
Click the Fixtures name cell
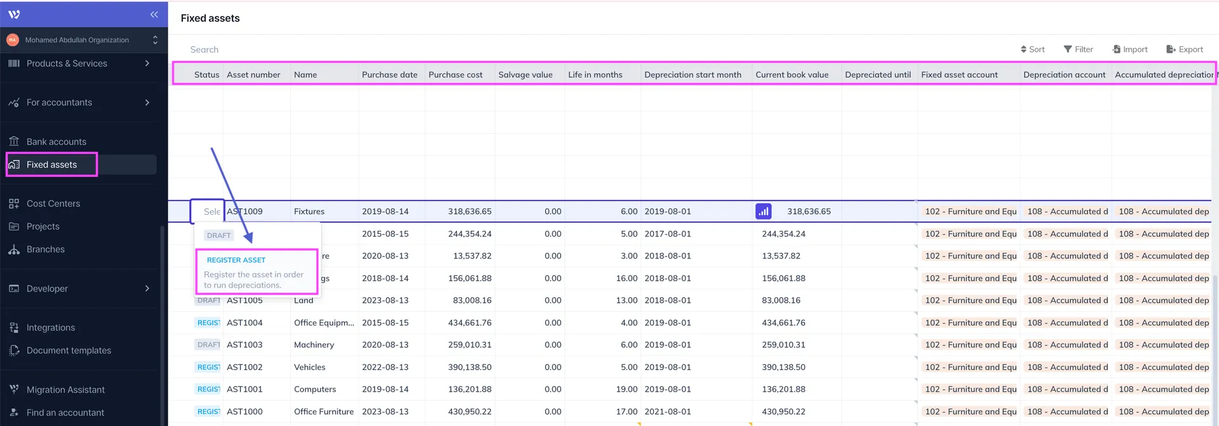[x=324, y=211]
